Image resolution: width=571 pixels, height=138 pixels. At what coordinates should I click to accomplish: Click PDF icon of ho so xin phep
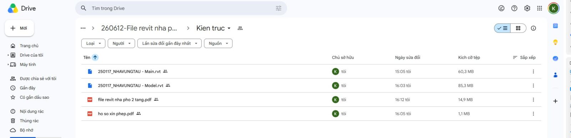tap(90, 114)
